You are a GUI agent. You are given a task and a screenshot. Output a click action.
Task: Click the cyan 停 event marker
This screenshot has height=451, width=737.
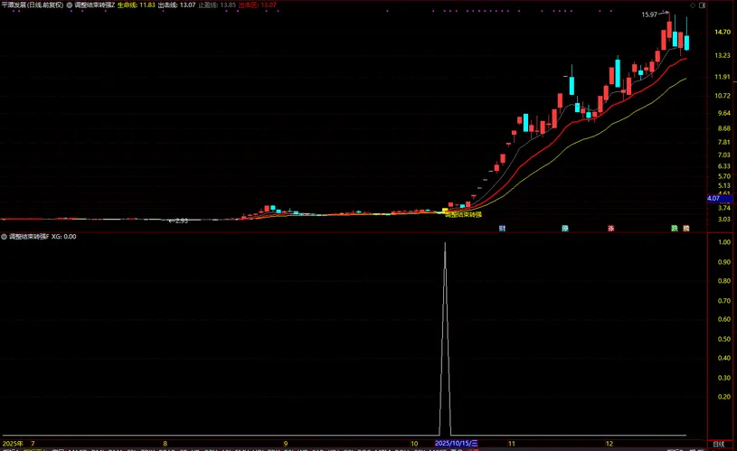pyautogui.click(x=565, y=229)
